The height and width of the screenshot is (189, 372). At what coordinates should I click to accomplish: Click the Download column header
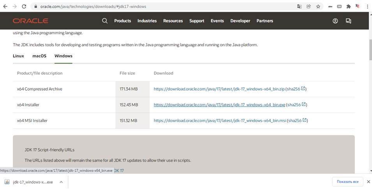tap(164, 73)
